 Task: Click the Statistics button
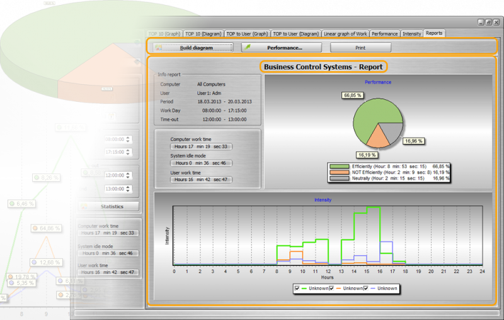(108, 206)
